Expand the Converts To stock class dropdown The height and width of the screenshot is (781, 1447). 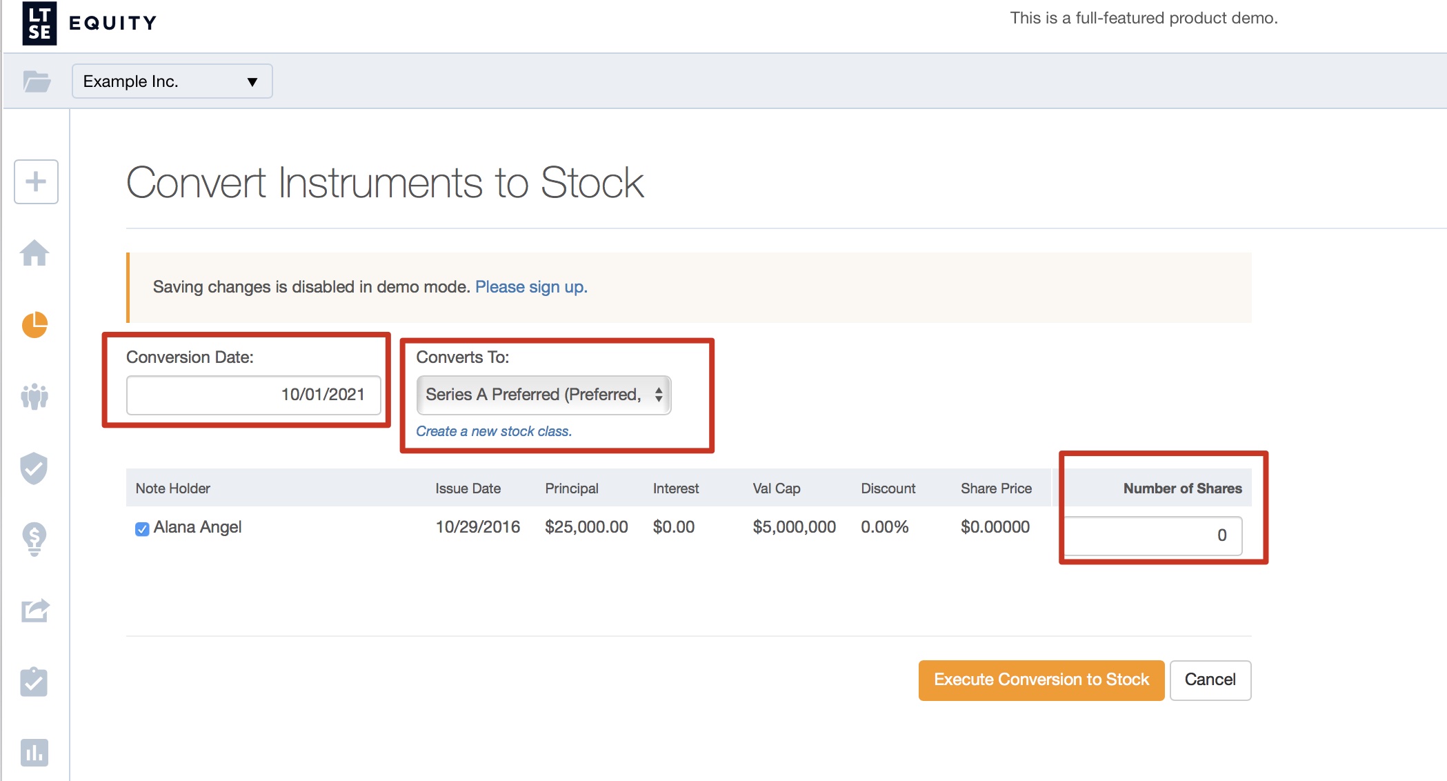tap(543, 395)
